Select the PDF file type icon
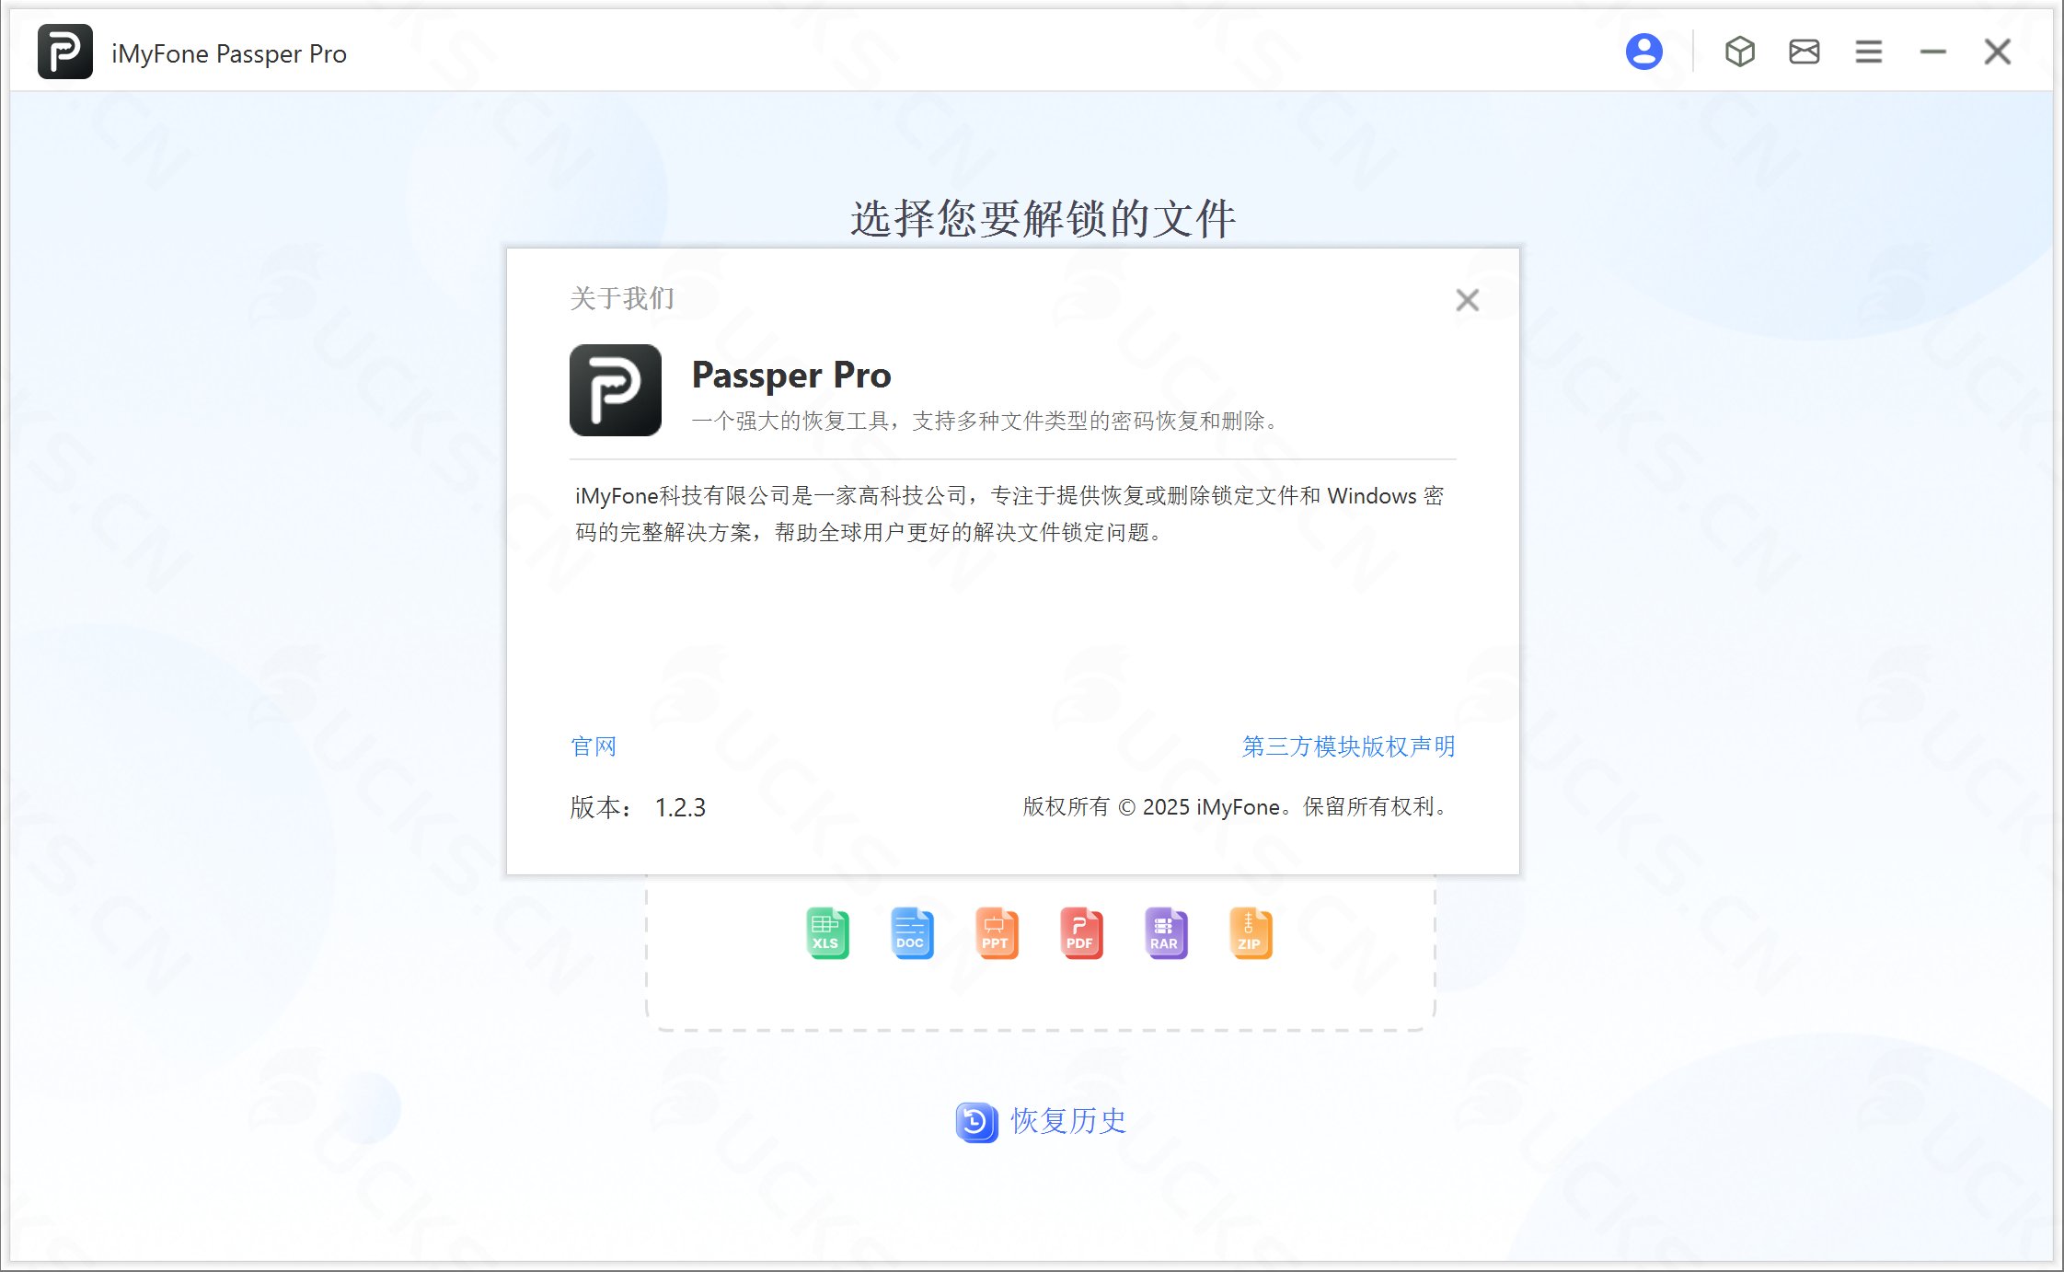This screenshot has width=2064, height=1272. 1081,933
